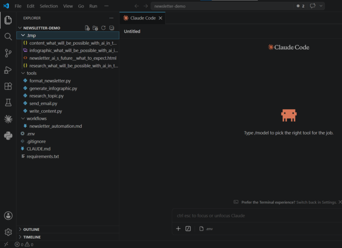Open the Manage gear icon

coord(8,232)
